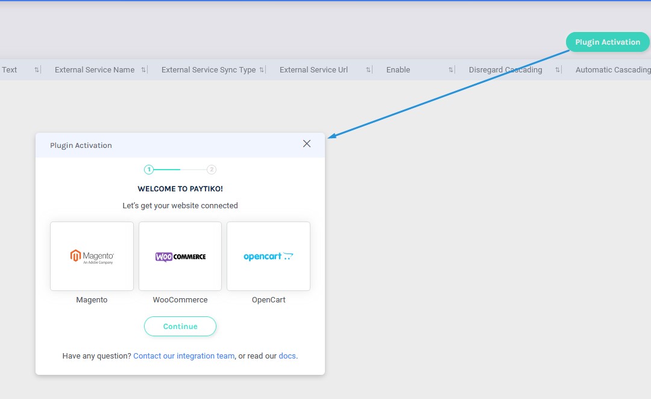Sort by Text column sort icon
651x399 pixels.
37,70
